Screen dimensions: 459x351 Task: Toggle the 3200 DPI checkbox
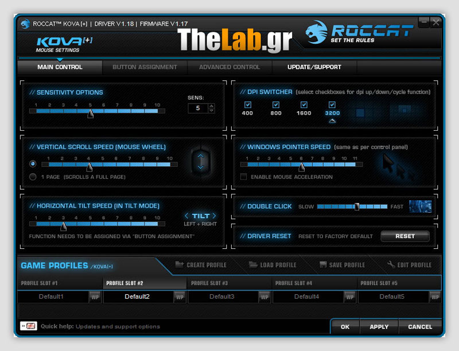point(332,105)
